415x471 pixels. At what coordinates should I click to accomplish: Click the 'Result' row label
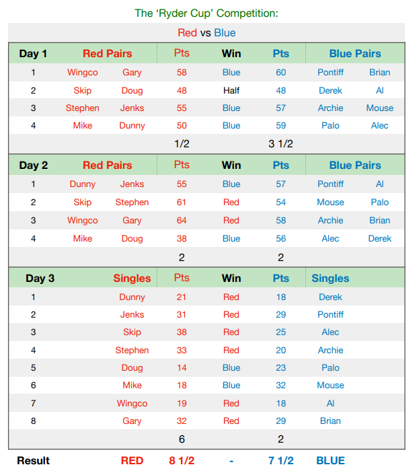pyautogui.click(x=34, y=460)
